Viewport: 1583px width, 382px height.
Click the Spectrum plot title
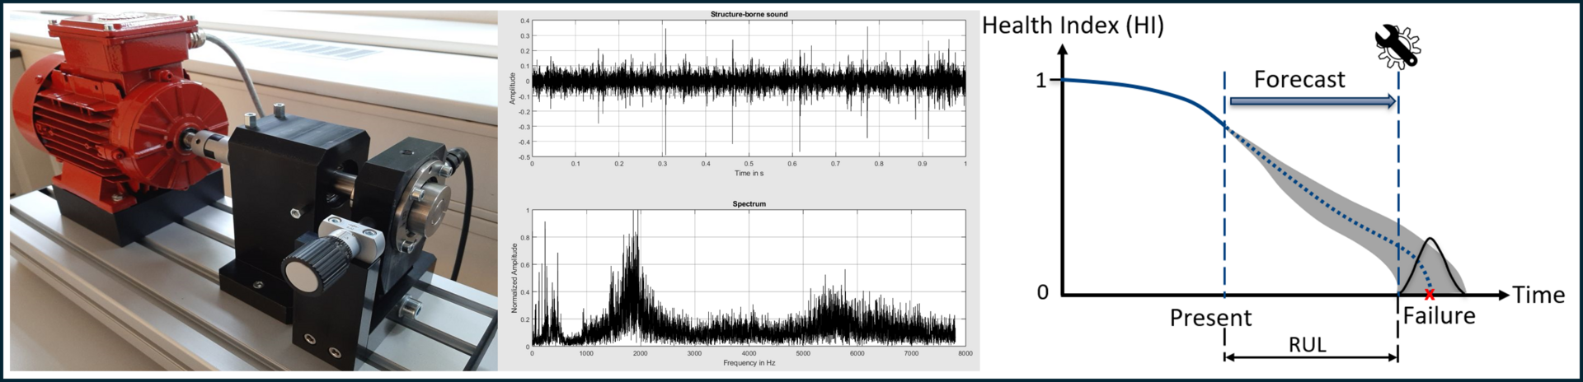point(749,203)
